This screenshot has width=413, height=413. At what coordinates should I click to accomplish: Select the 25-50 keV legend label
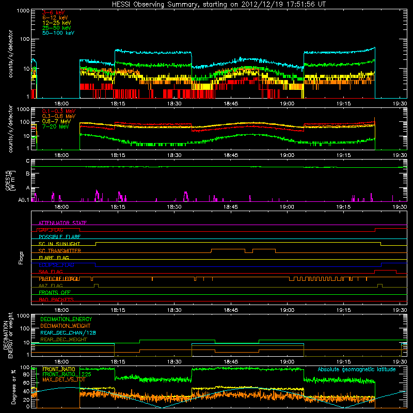pyautogui.click(x=56, y=28)
